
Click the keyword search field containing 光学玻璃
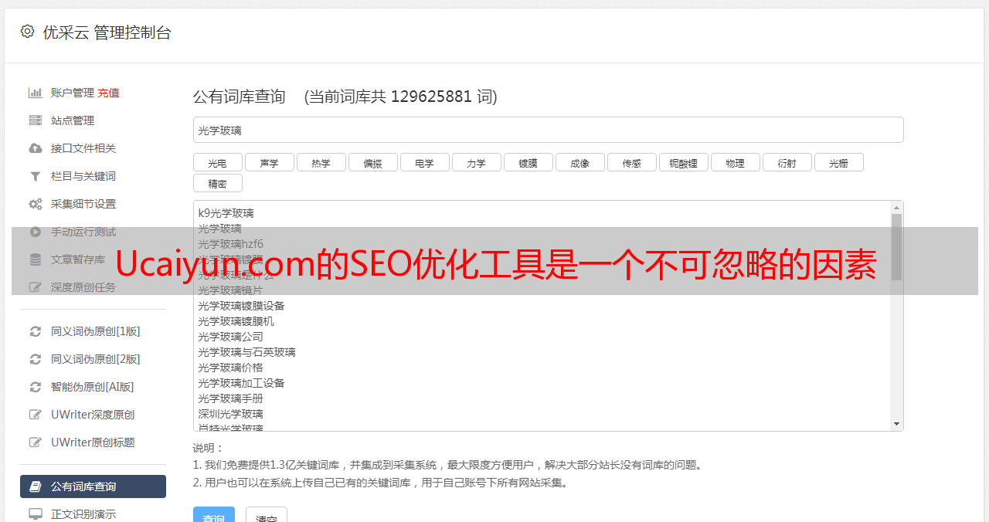tap(549, 130)
